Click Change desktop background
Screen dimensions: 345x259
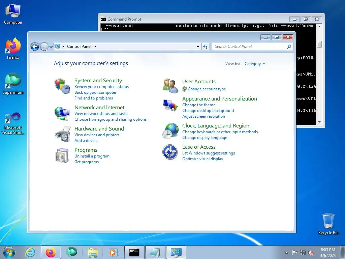(x=208, y=111)
